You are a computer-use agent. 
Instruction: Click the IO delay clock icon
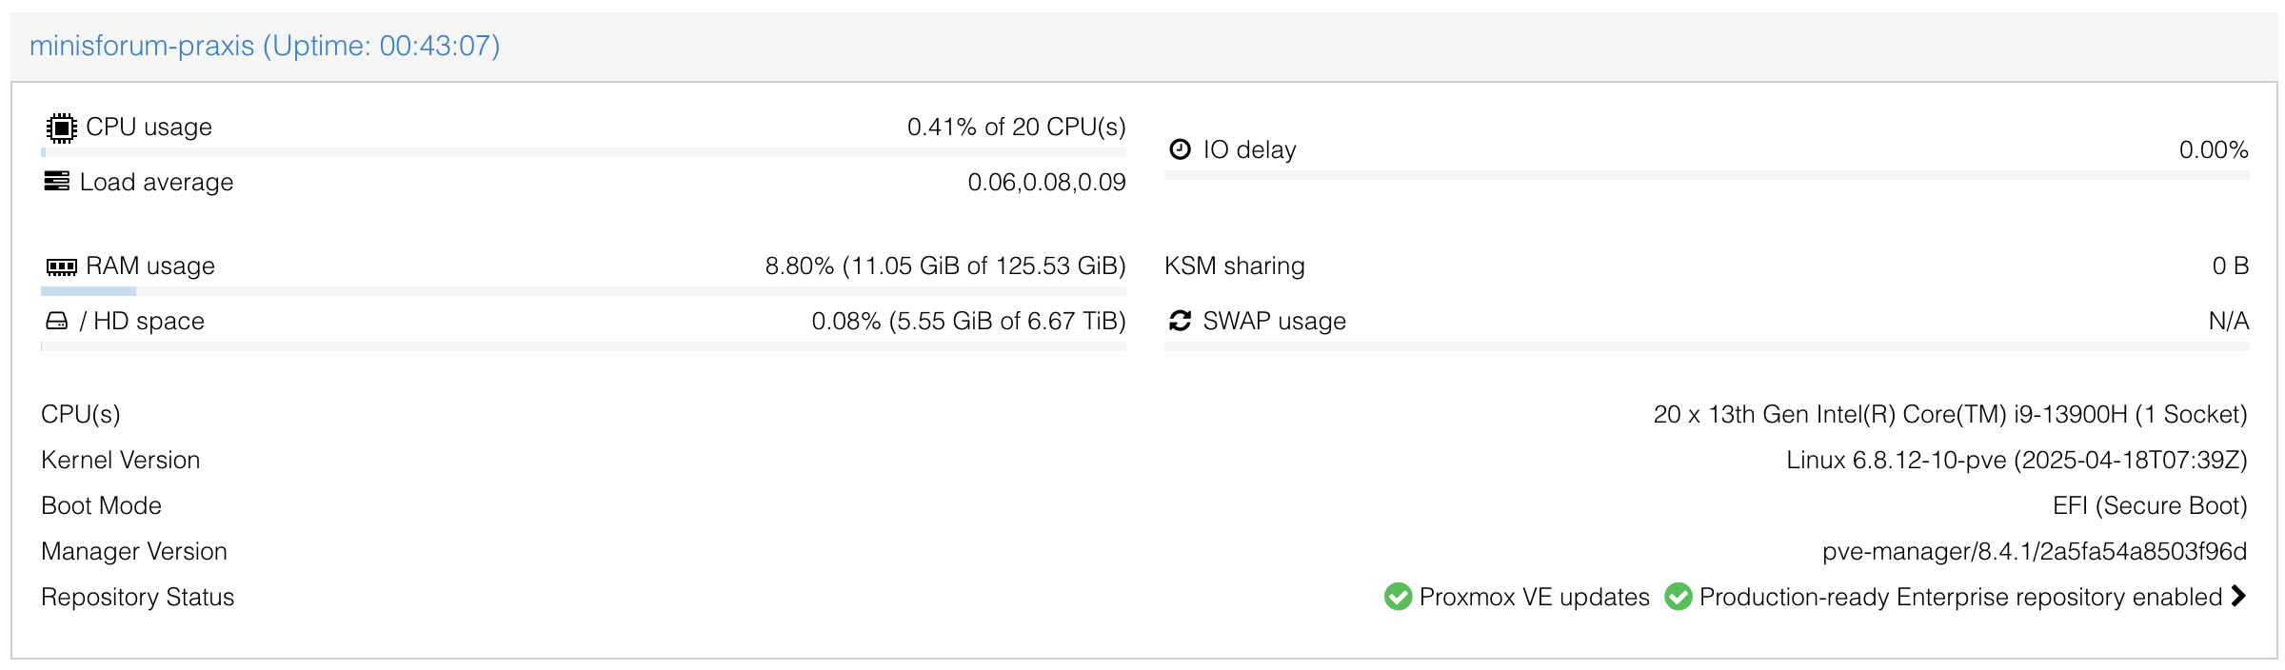(1180, 149)
